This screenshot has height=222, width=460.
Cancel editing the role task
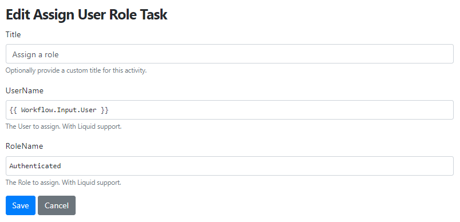tap(57, 205)
